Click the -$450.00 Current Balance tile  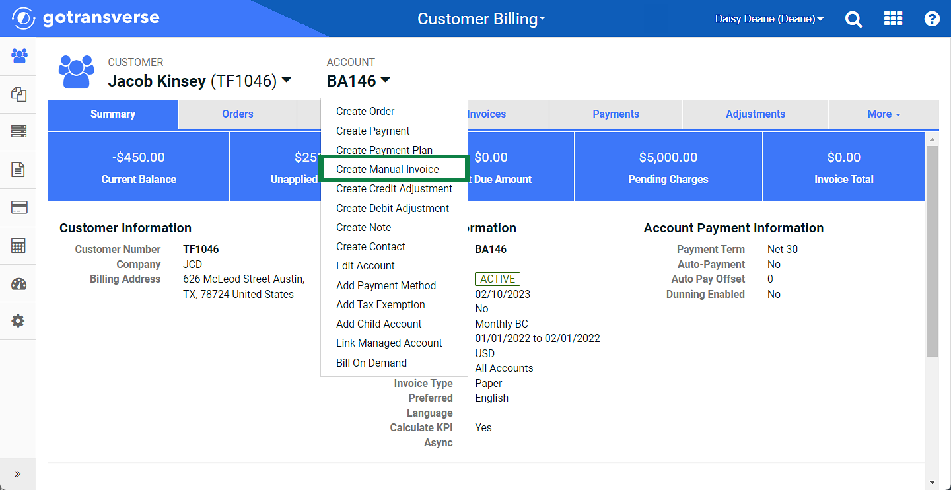139,166
